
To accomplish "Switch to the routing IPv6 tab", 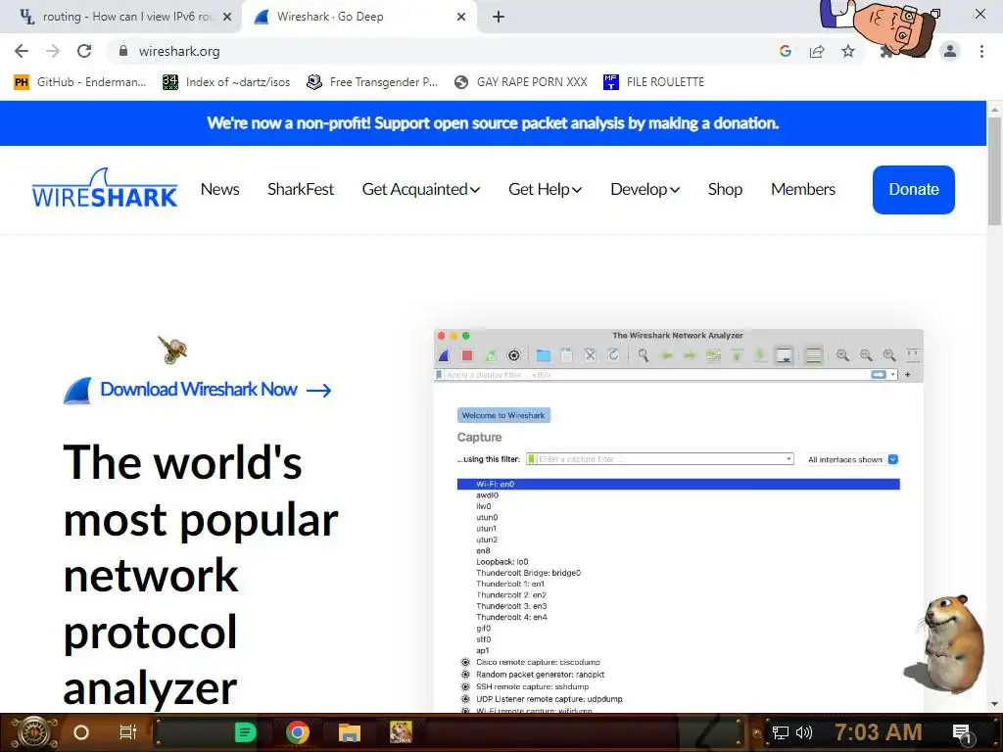I will tap(119, 17).
